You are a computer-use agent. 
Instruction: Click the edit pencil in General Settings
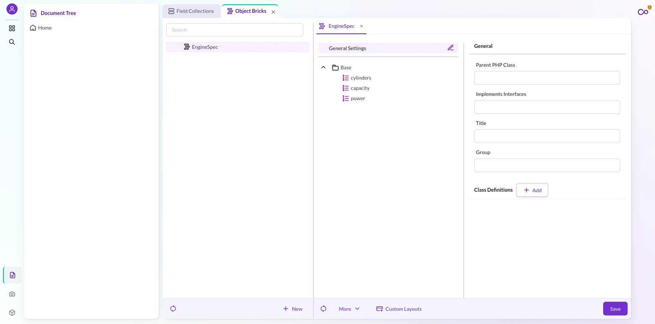[451, 48]
